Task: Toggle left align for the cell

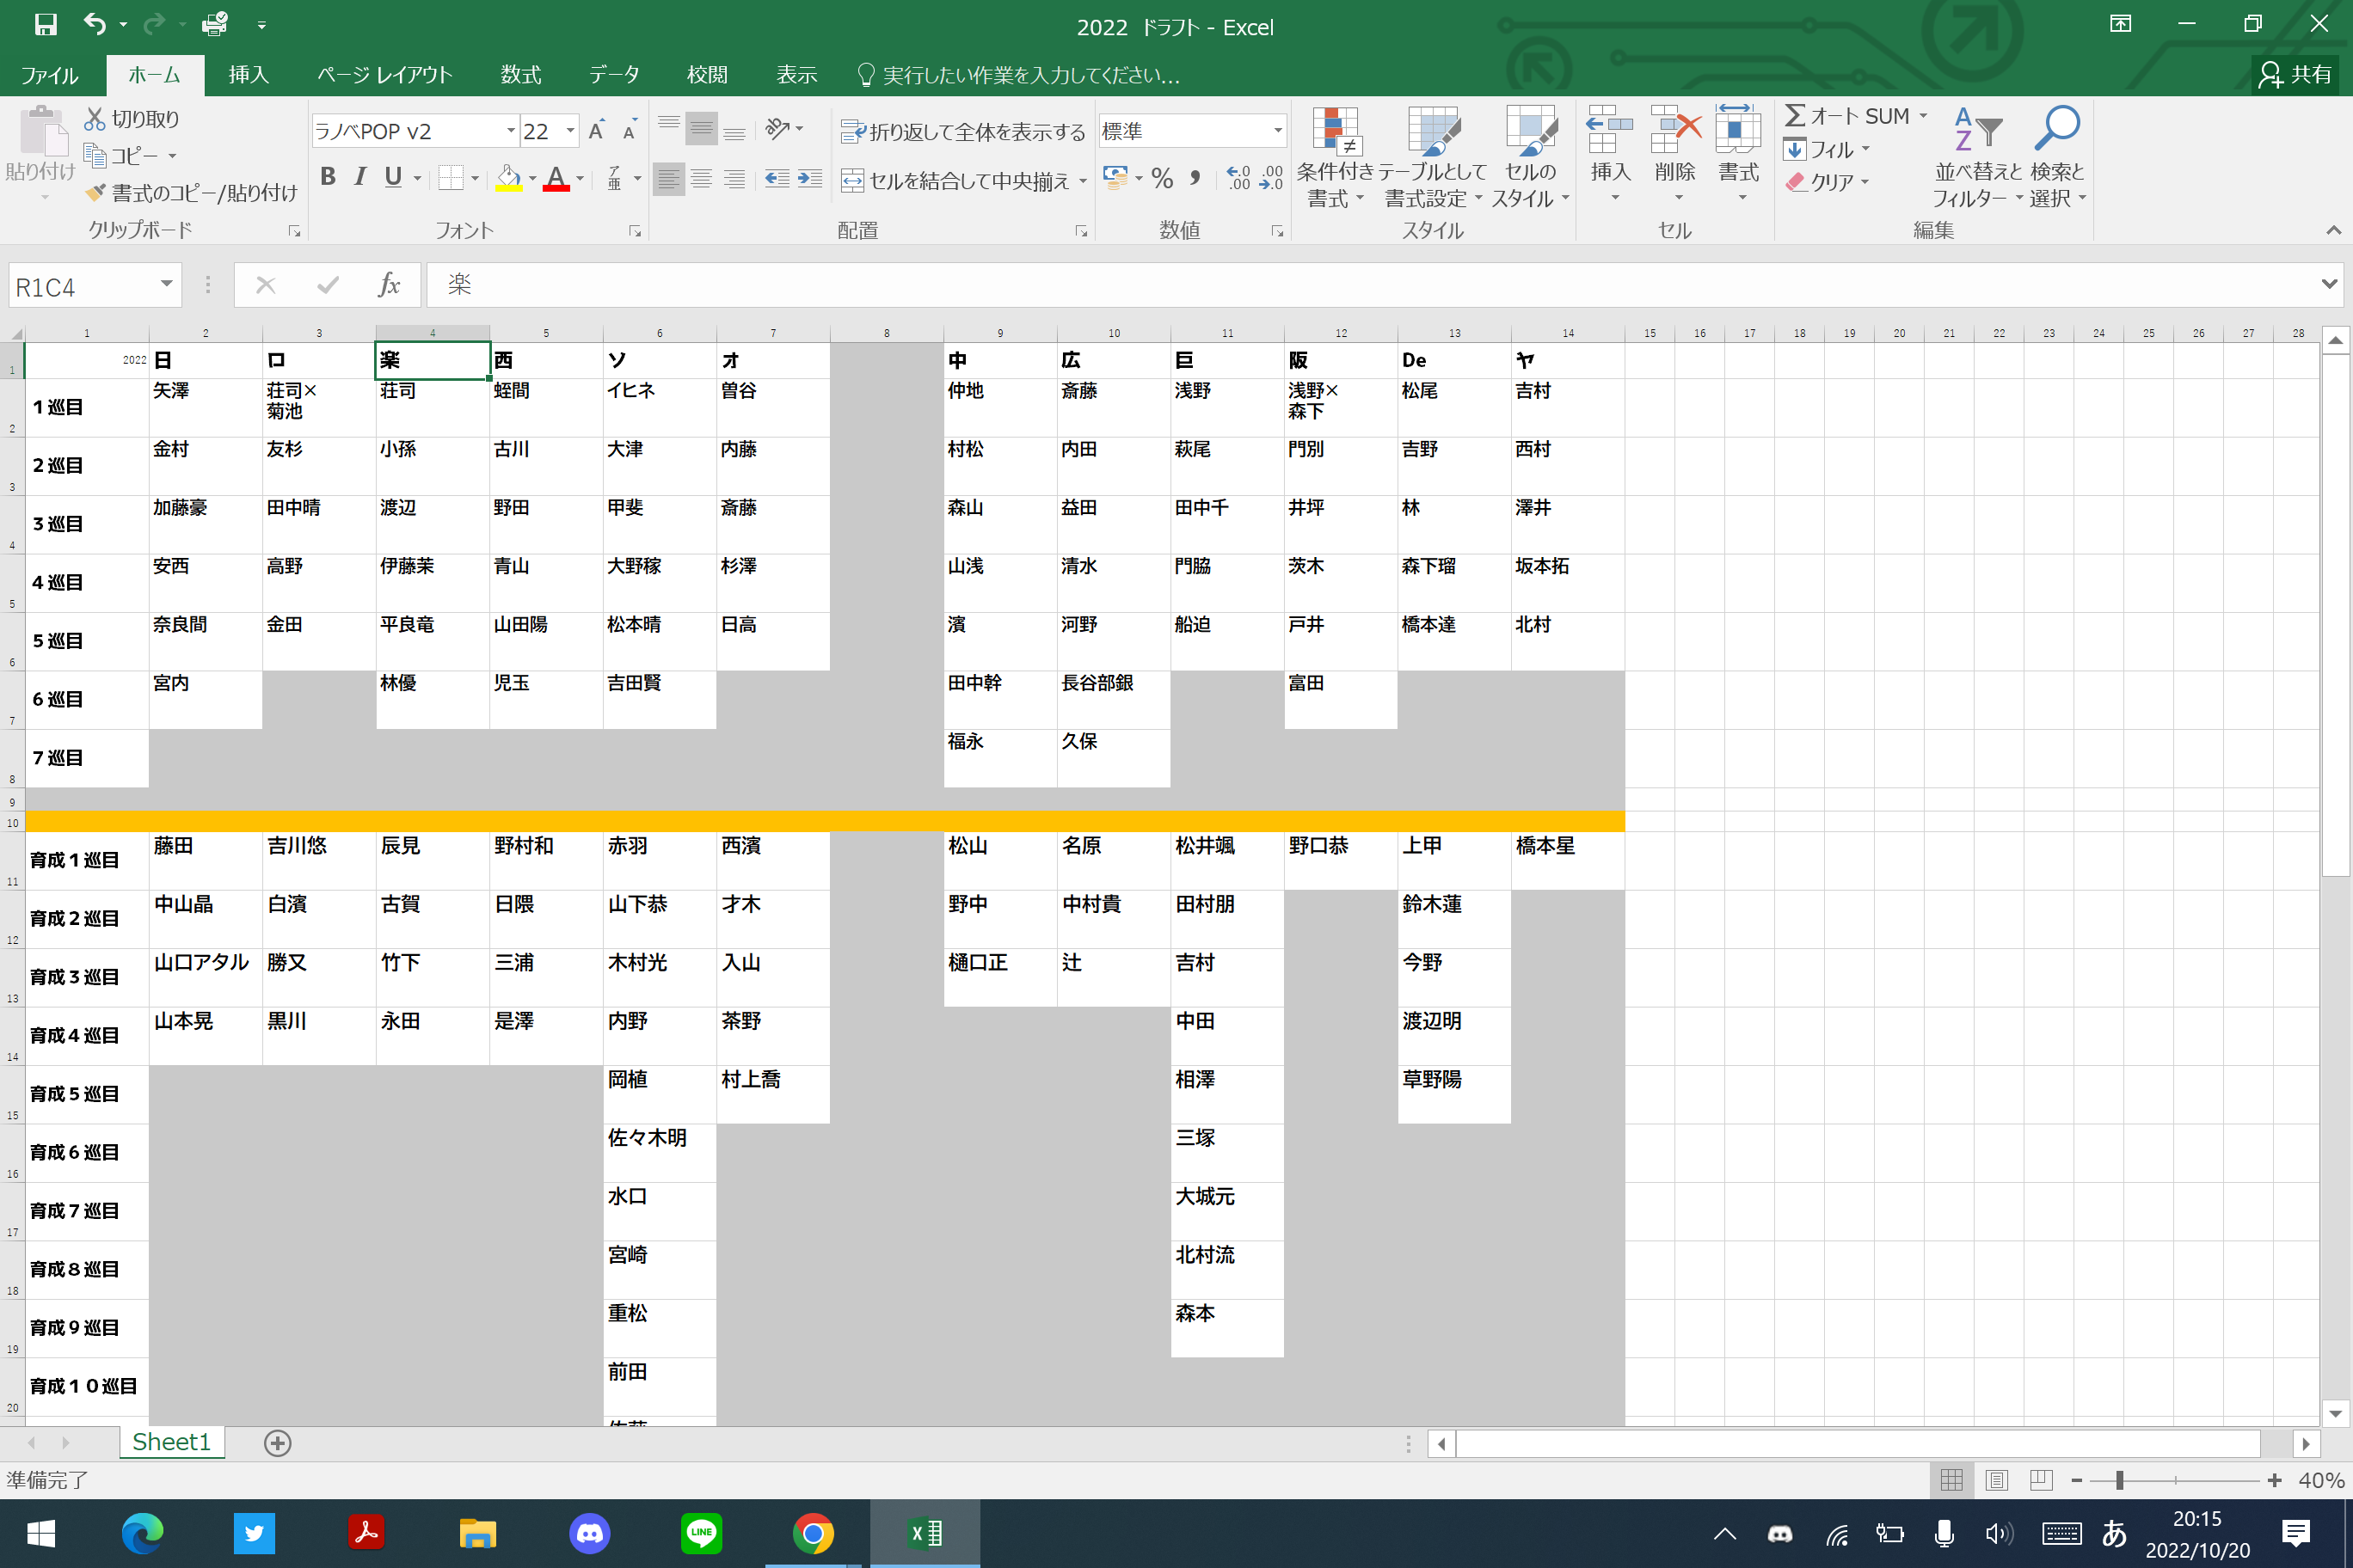Action: click(x=668, y=179)
